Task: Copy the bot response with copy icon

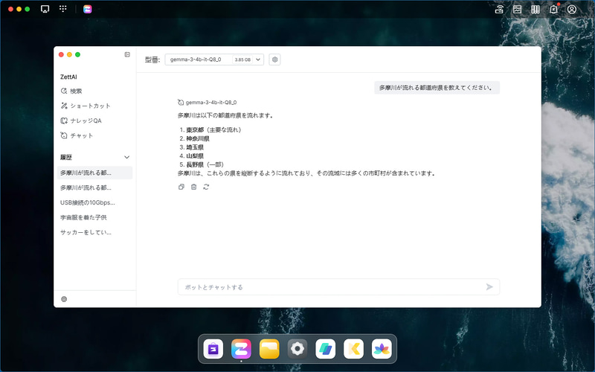Action: coord(181,187)
